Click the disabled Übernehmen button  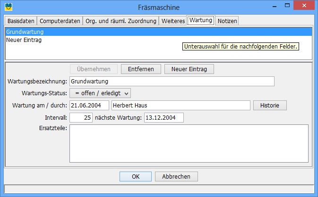[x=94, y=69]
